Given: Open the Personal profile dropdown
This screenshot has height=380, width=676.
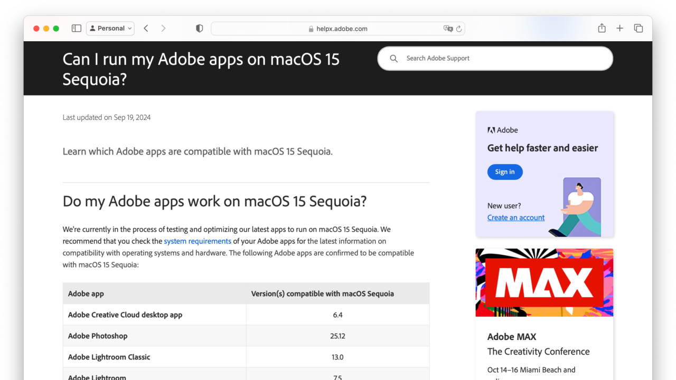Looking at the screenshot, I should (x=110, y=28).
